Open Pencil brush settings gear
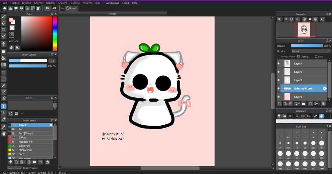 click(51, 125)
